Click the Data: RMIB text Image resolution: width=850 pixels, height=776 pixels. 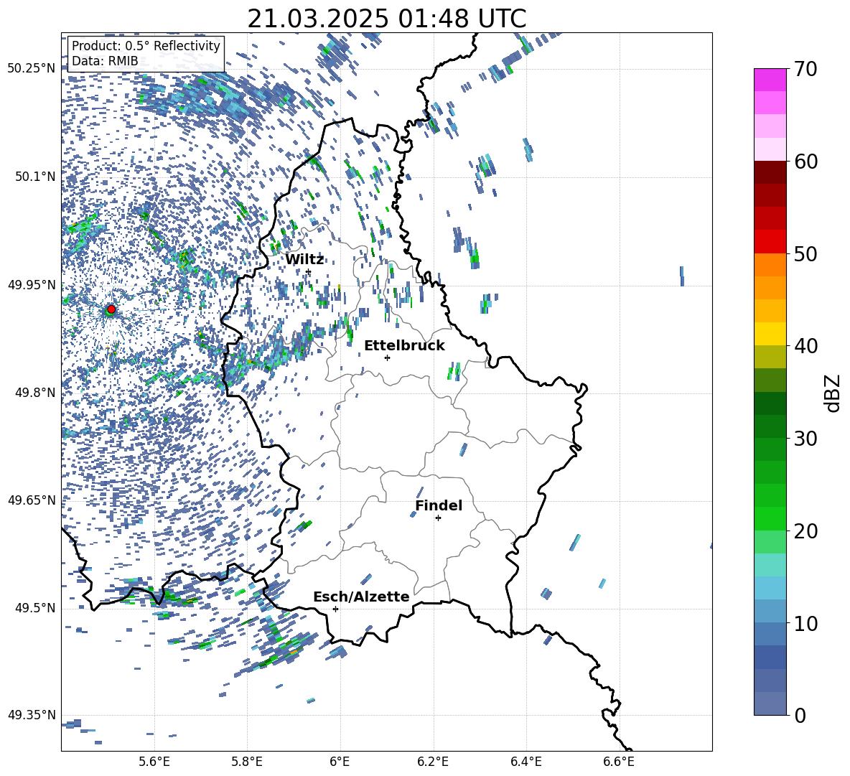[105, 61]
